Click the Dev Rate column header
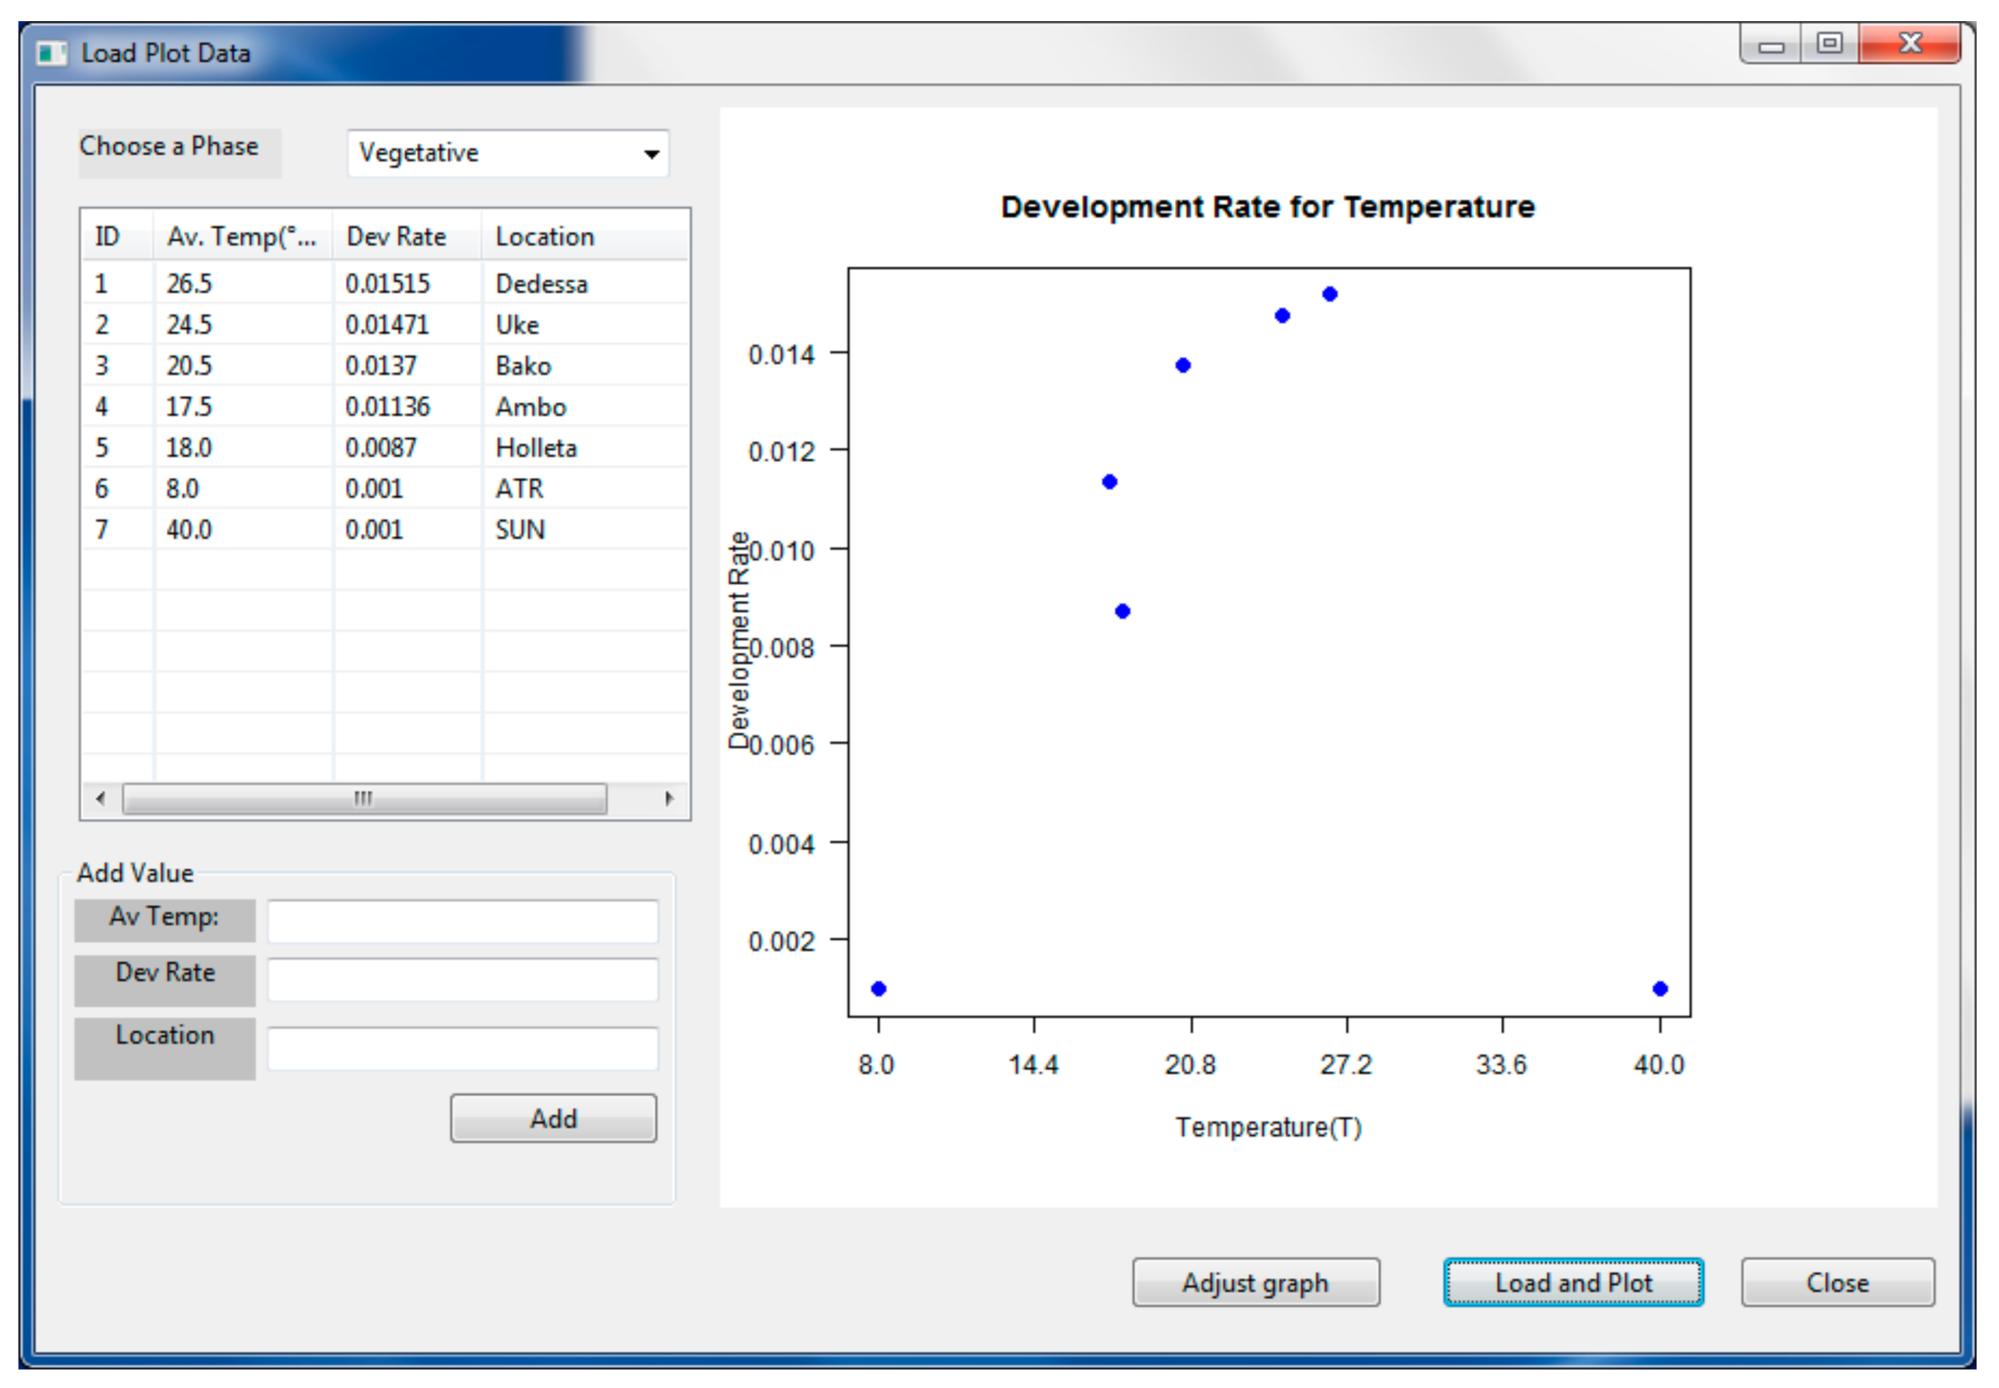 pyautogui.click(x=406, y=237)
